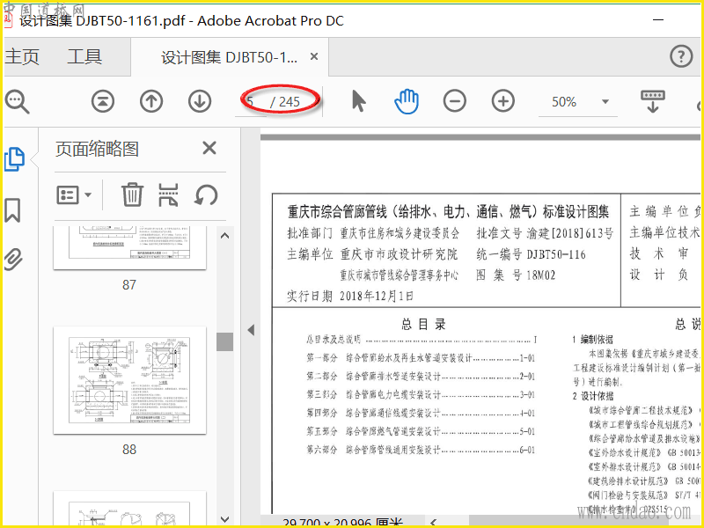
Task: Click the page extract/print pages icon
Action: (168, 194)
